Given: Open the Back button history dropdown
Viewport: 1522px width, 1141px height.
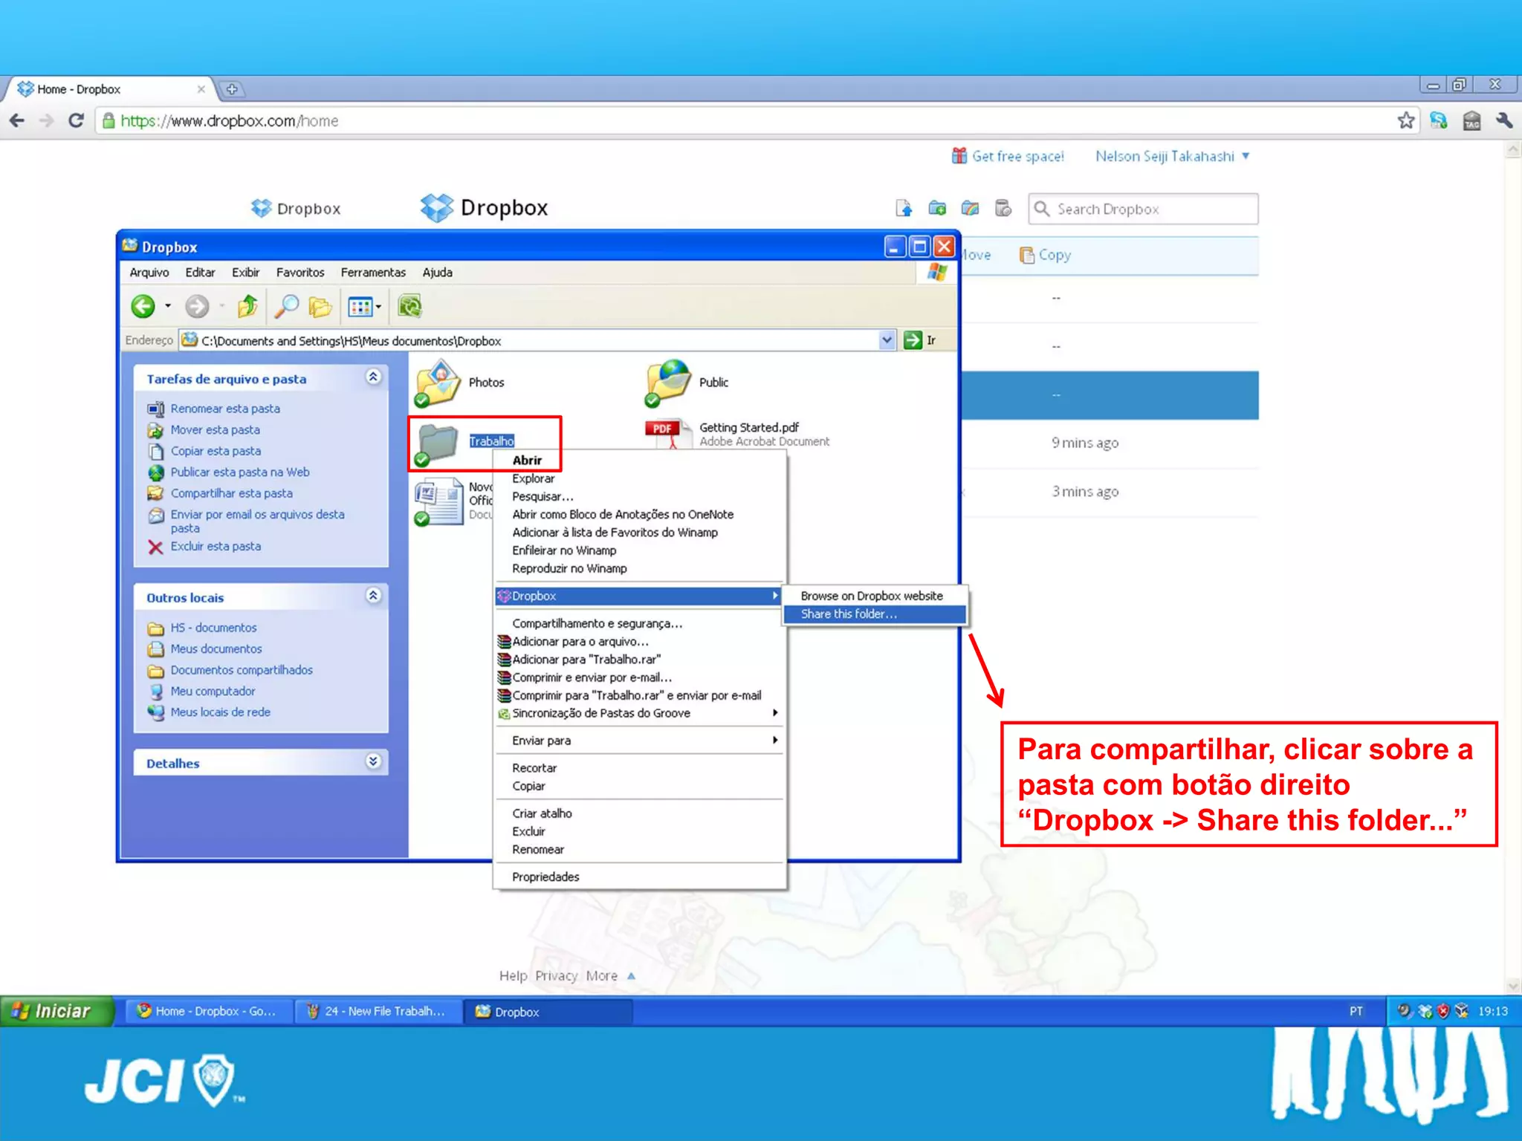Looking at the screenshot, I should point(168,306).
